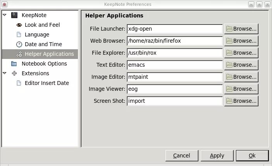Image resolution: width=272 pixels, height=166 pixels.
Task: Click the Image Editor label
Action: [108, 77]
